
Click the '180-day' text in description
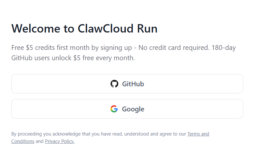[x=224, y=48]
